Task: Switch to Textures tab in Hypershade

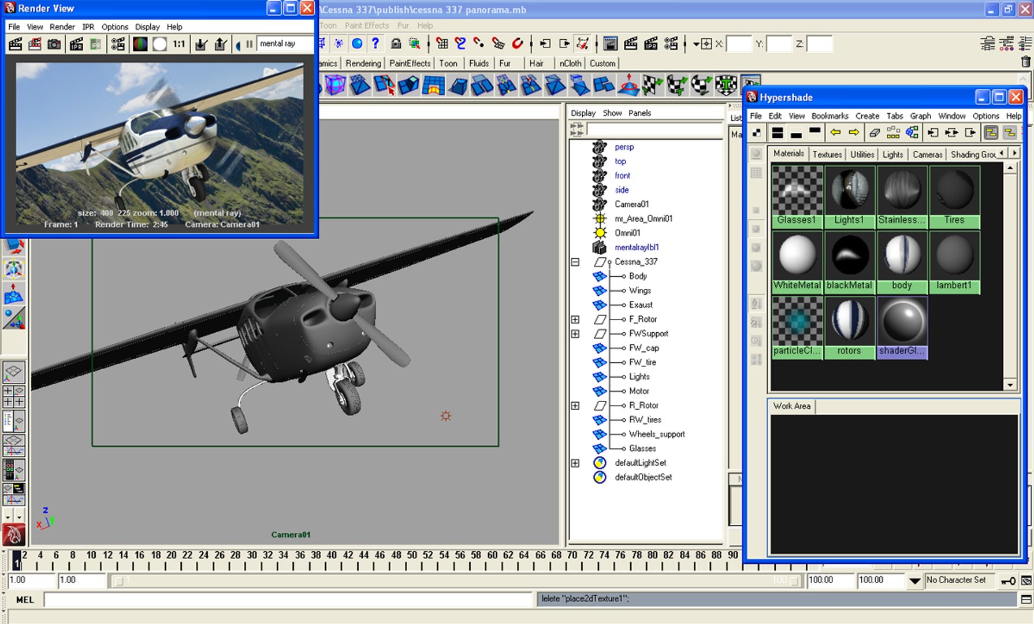Action: coord(827,154)
